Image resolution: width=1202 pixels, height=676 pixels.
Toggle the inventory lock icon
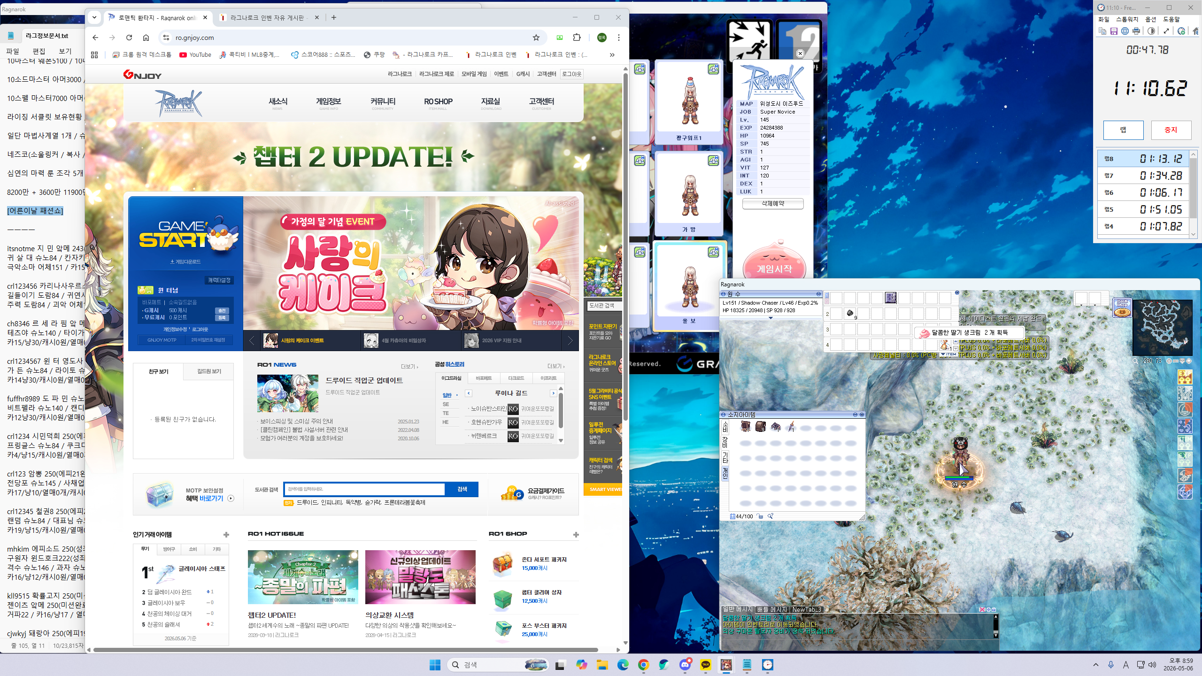(x=760, y=516)
